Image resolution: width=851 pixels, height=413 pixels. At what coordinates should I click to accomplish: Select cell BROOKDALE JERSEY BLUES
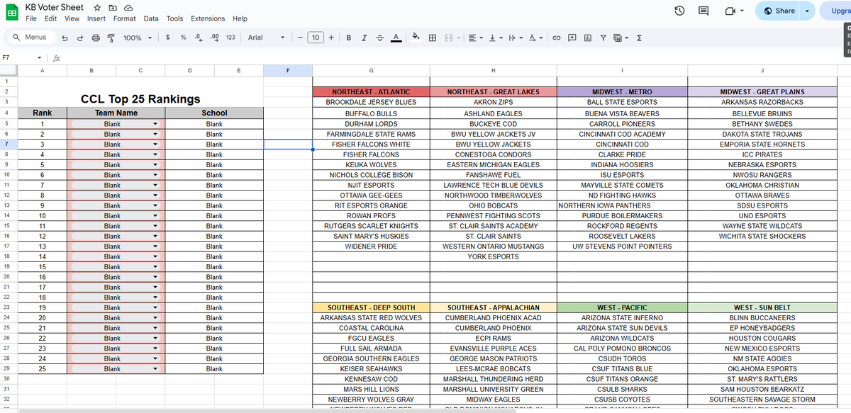[371, 103]
